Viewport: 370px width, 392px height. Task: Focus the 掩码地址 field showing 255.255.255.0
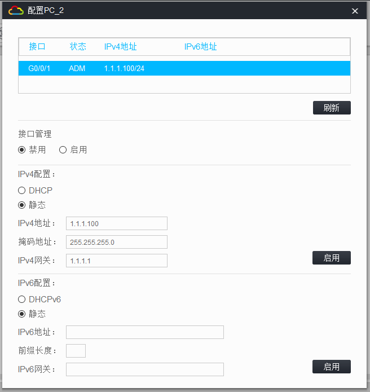(x=117, y=242)
